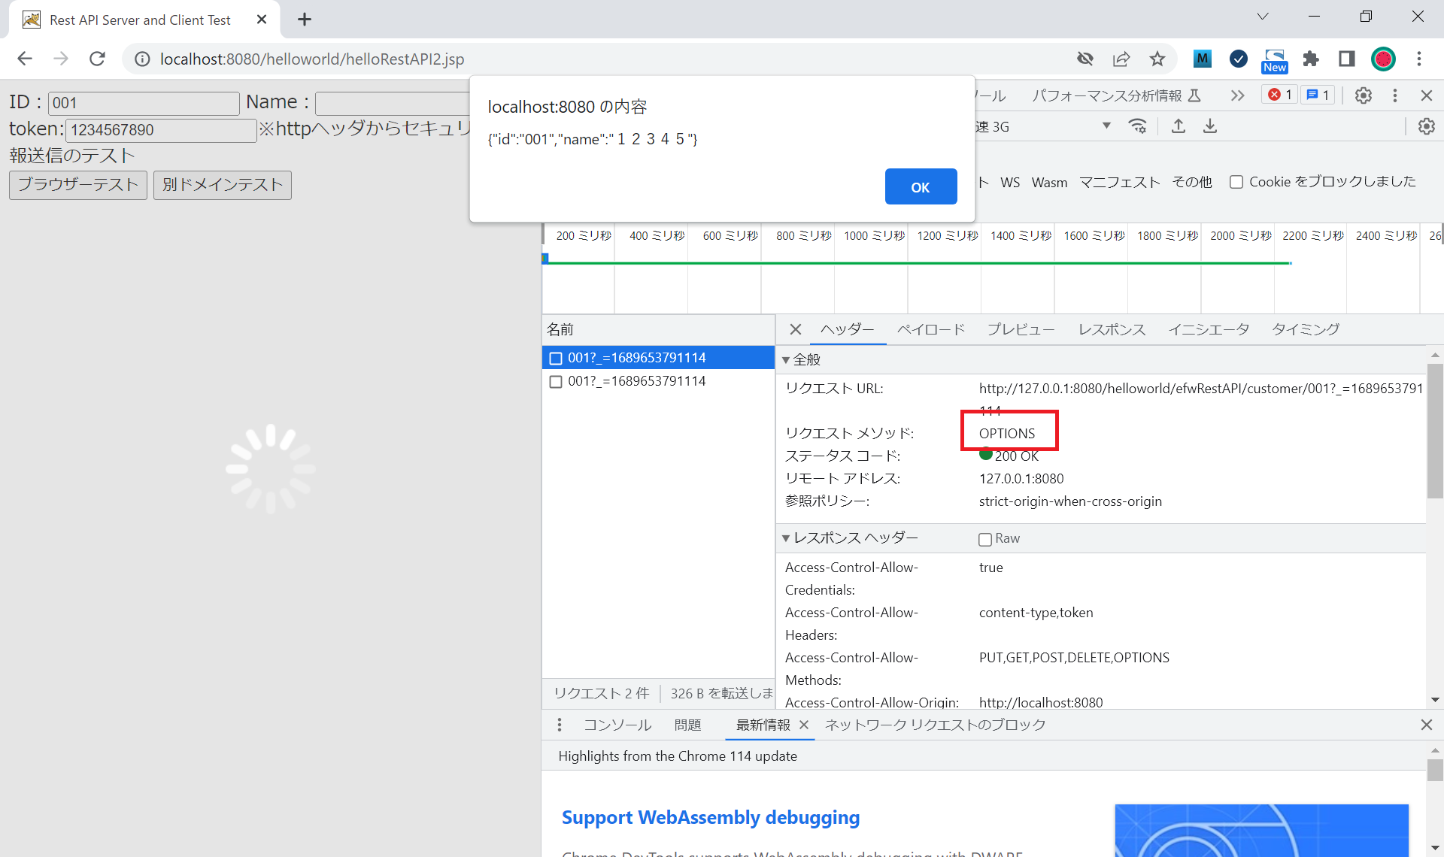Click the export HAR download icon

click(1209, 126)
